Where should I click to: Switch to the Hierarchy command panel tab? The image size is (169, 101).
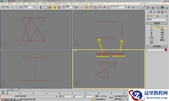click(155, 12)
